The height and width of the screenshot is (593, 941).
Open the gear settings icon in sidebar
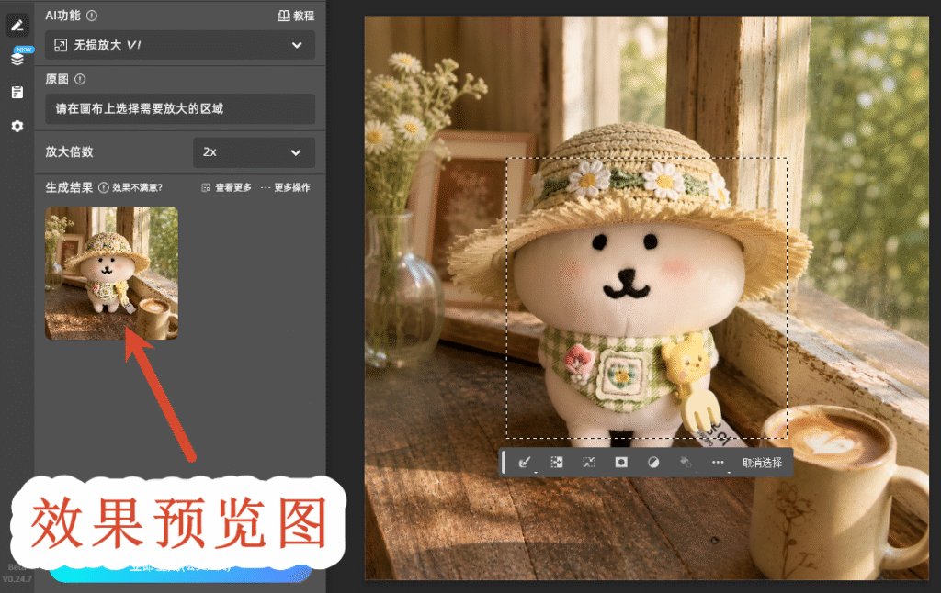pyautogui.click(x=17, y=126)
